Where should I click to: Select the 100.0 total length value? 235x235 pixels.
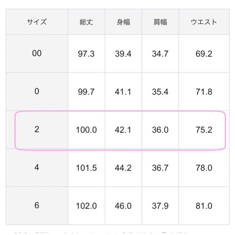click(86, 130)
